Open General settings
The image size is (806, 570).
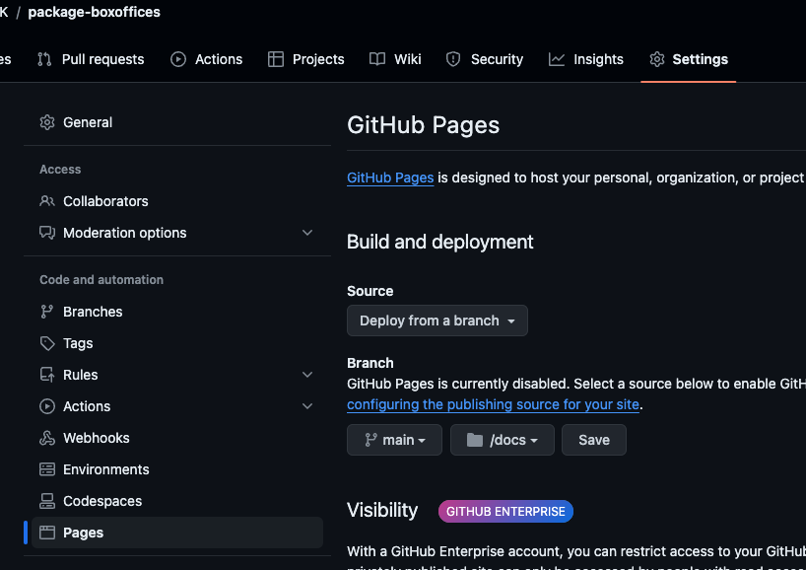[177, 122]
